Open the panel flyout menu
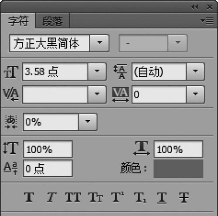The image size is (218, 216). pyautogui.click(x=207, y=21)
